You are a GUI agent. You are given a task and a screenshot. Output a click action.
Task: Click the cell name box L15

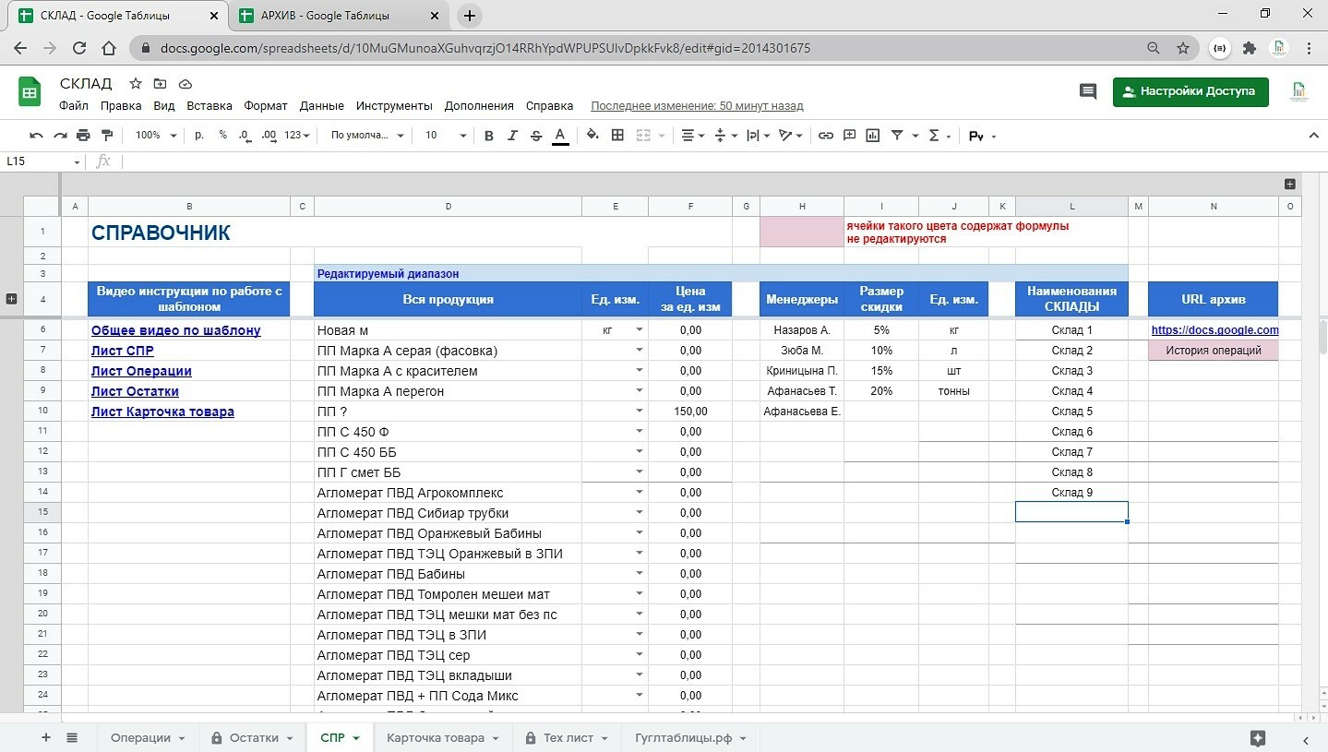click(42, 161)
